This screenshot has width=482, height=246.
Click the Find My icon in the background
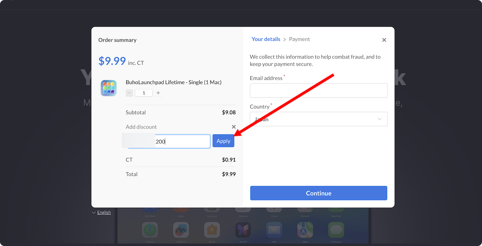click(150, 230)
